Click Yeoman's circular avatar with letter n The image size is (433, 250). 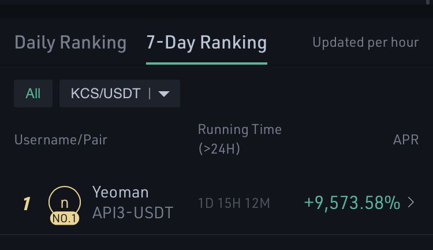(65, 203)
